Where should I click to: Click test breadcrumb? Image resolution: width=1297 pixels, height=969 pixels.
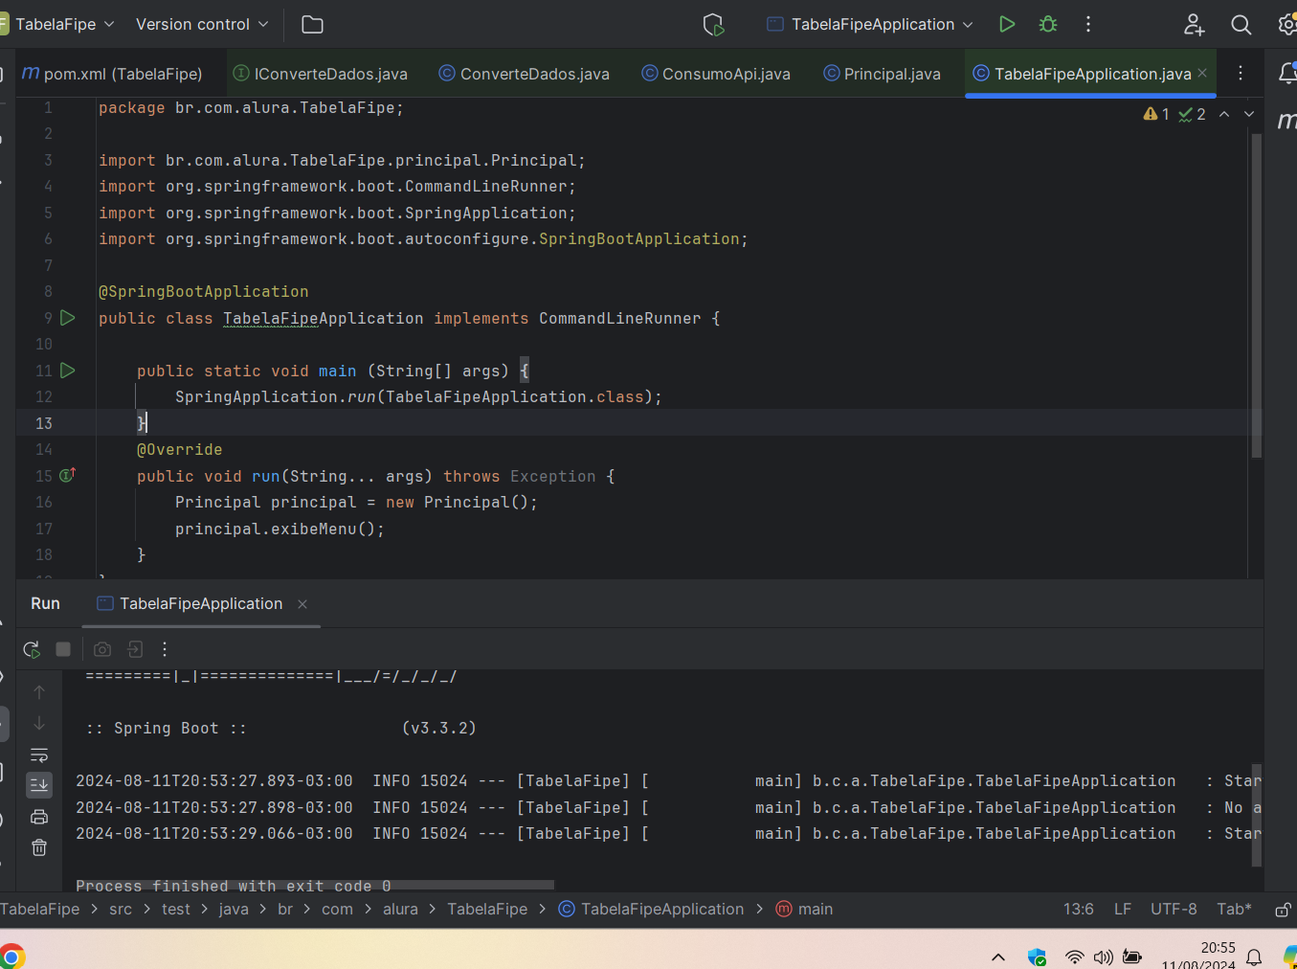pos(176,910)
